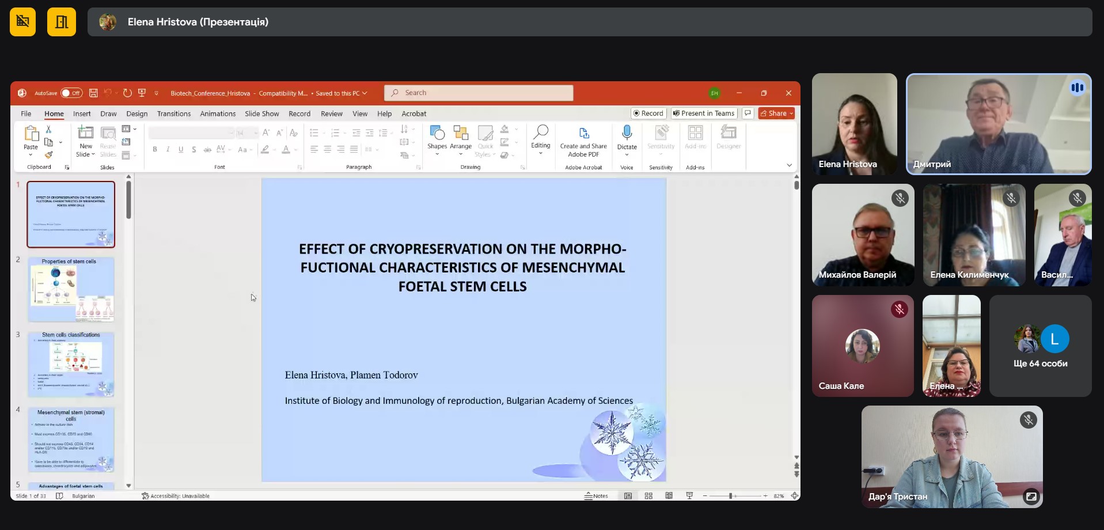Click Accessibility: Unavailable in status bar
Viewport: 1104px width, 530px height.
coord(176,495)
